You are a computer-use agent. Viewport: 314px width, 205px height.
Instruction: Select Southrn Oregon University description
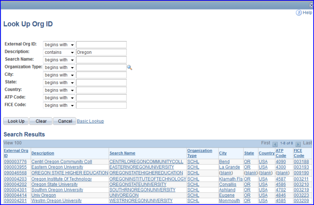(57, 190)
